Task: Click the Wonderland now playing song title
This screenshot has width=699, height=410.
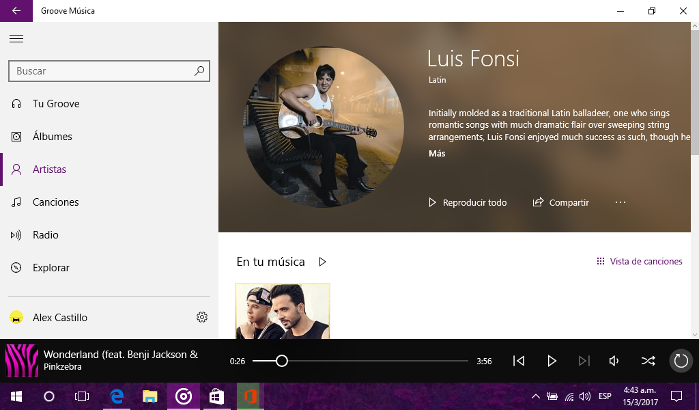Action: (120, 355)
